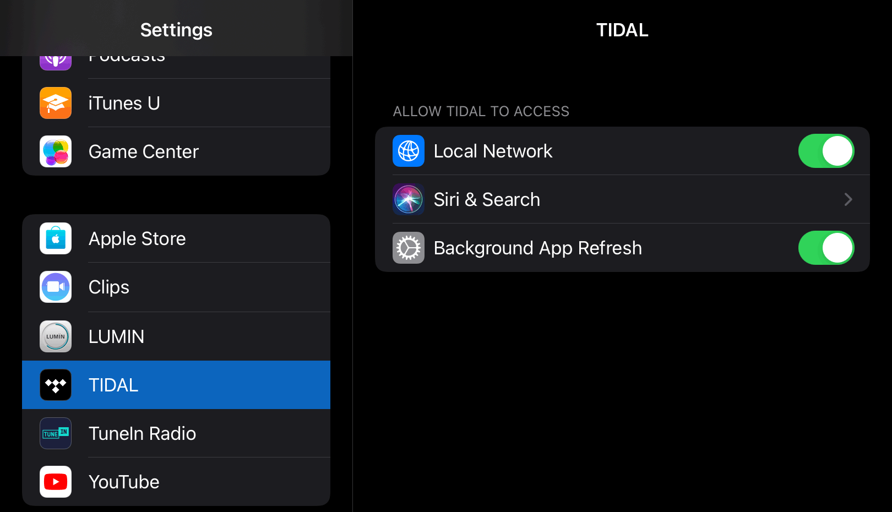Select the TuneIn Radio icon

pyautogui.click(x=55, y=433)
